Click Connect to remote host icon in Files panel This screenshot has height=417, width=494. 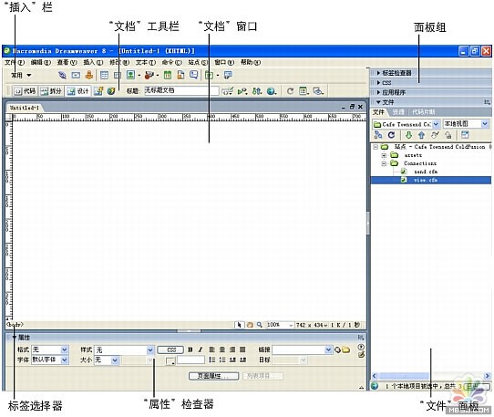(x=378, y=135)
